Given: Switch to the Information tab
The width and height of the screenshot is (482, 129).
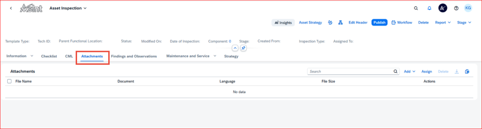Looking at the screenshot, I should pos(16,56).
